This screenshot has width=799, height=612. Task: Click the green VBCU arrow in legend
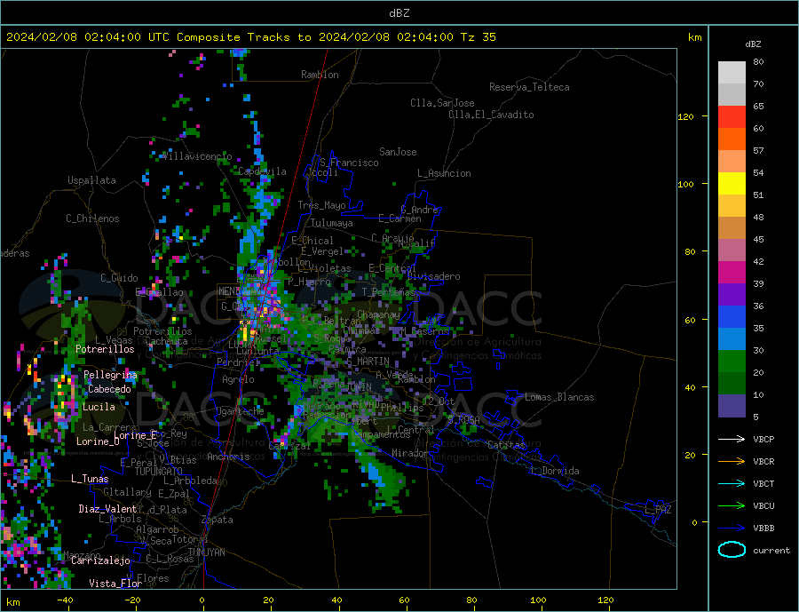click(x=732, y=506)
